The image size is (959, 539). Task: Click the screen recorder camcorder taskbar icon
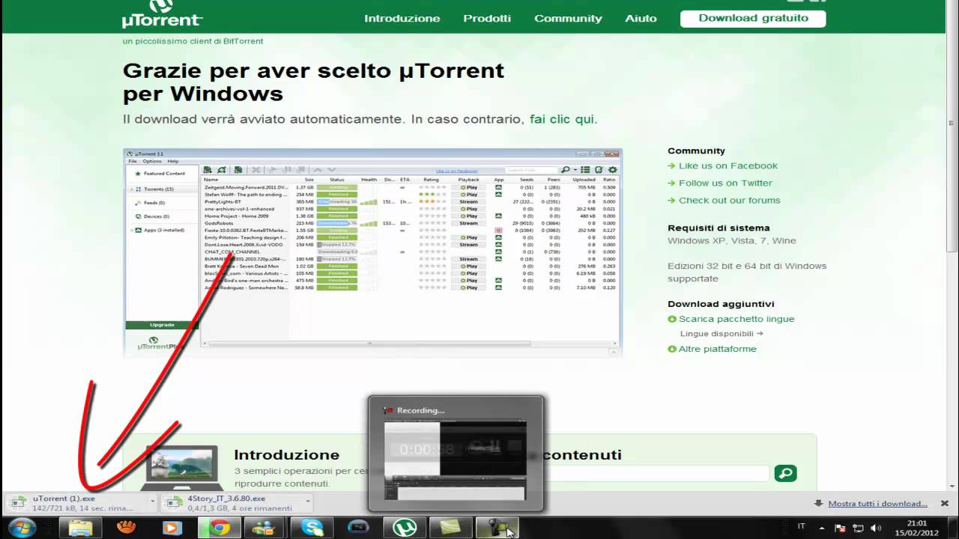497,528
